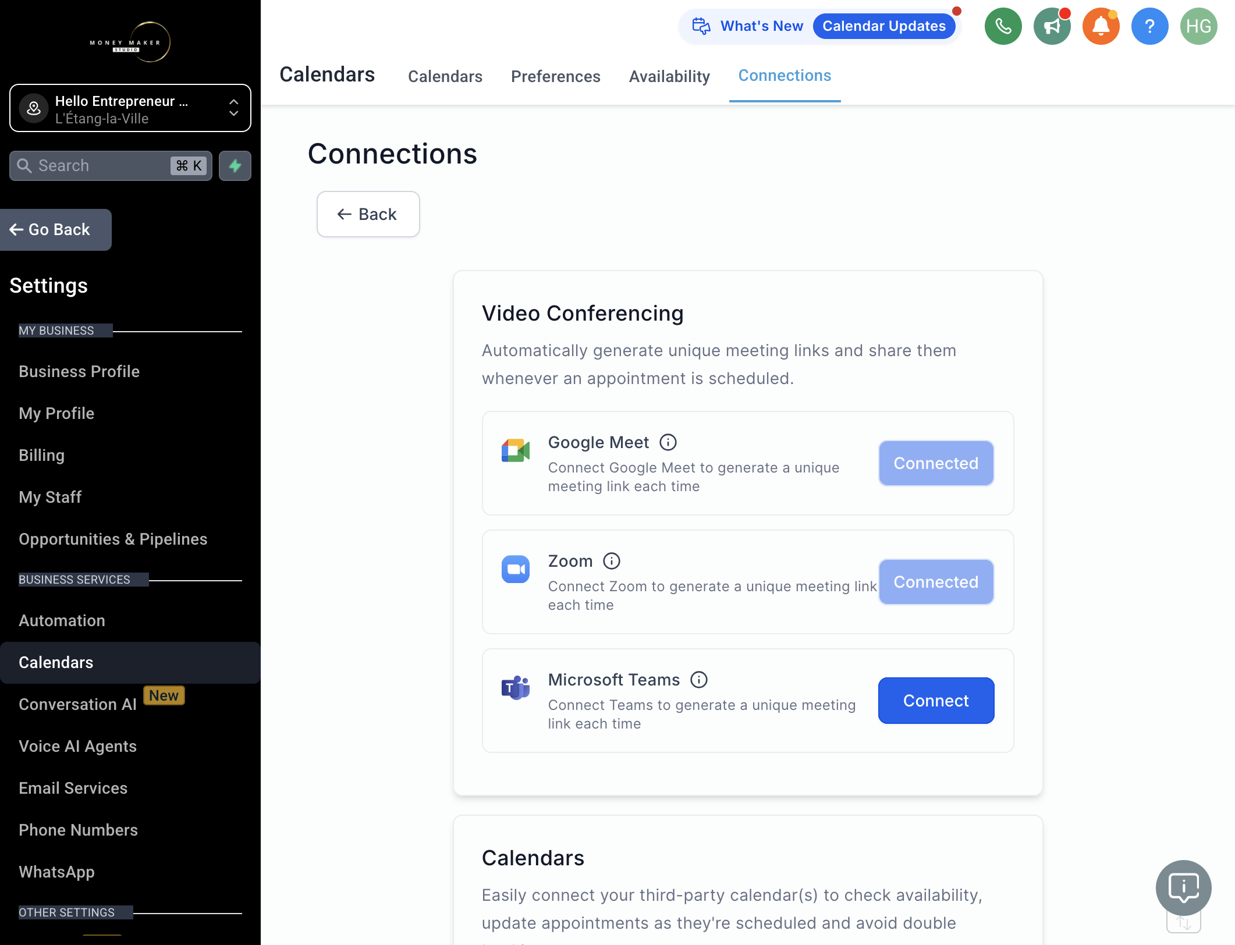The image size is (1235, 945).
Task: Connect Microsoft Teams
Action: (936, 701)
